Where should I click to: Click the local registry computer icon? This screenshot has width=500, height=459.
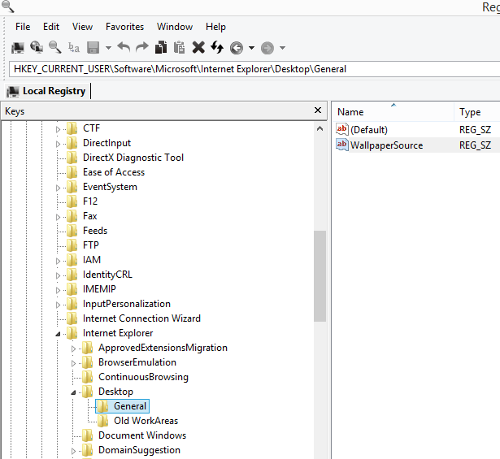click(x=18, y=48)
